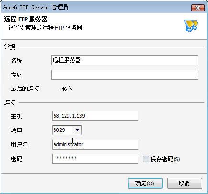This screenshot has height=194, width=208.
Task: Open the port dropdown arrow
Action: coord(77,130)
